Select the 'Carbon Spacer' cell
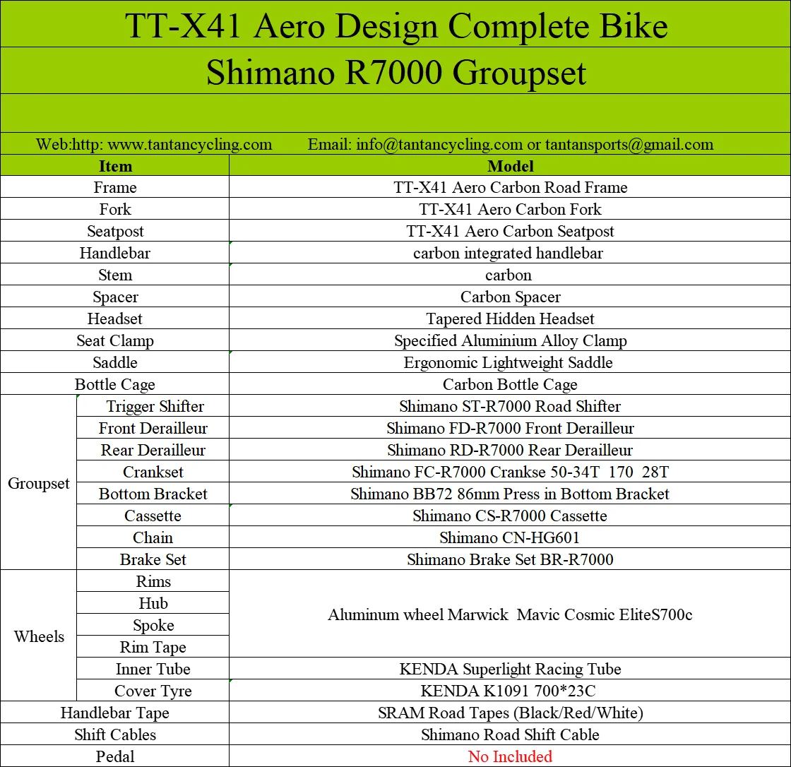 coord(510,297)
